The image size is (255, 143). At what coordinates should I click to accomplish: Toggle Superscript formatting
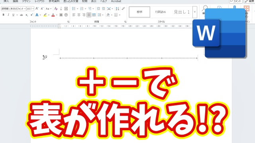click(x=32, y=15)
